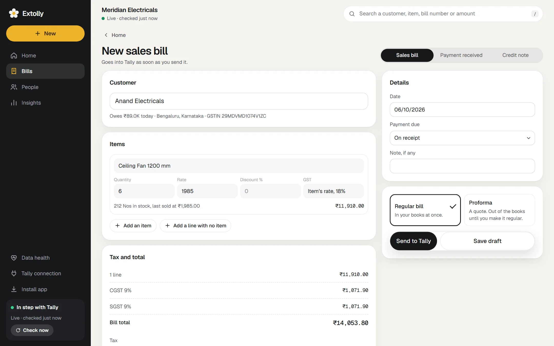
Task: Click green status dot near In step with Tally
Action: point(12,307)
